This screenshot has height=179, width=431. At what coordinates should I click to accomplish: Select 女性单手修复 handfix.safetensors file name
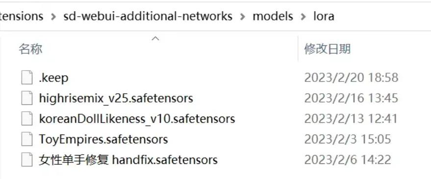pyautogui.click(x=128, y=160)
